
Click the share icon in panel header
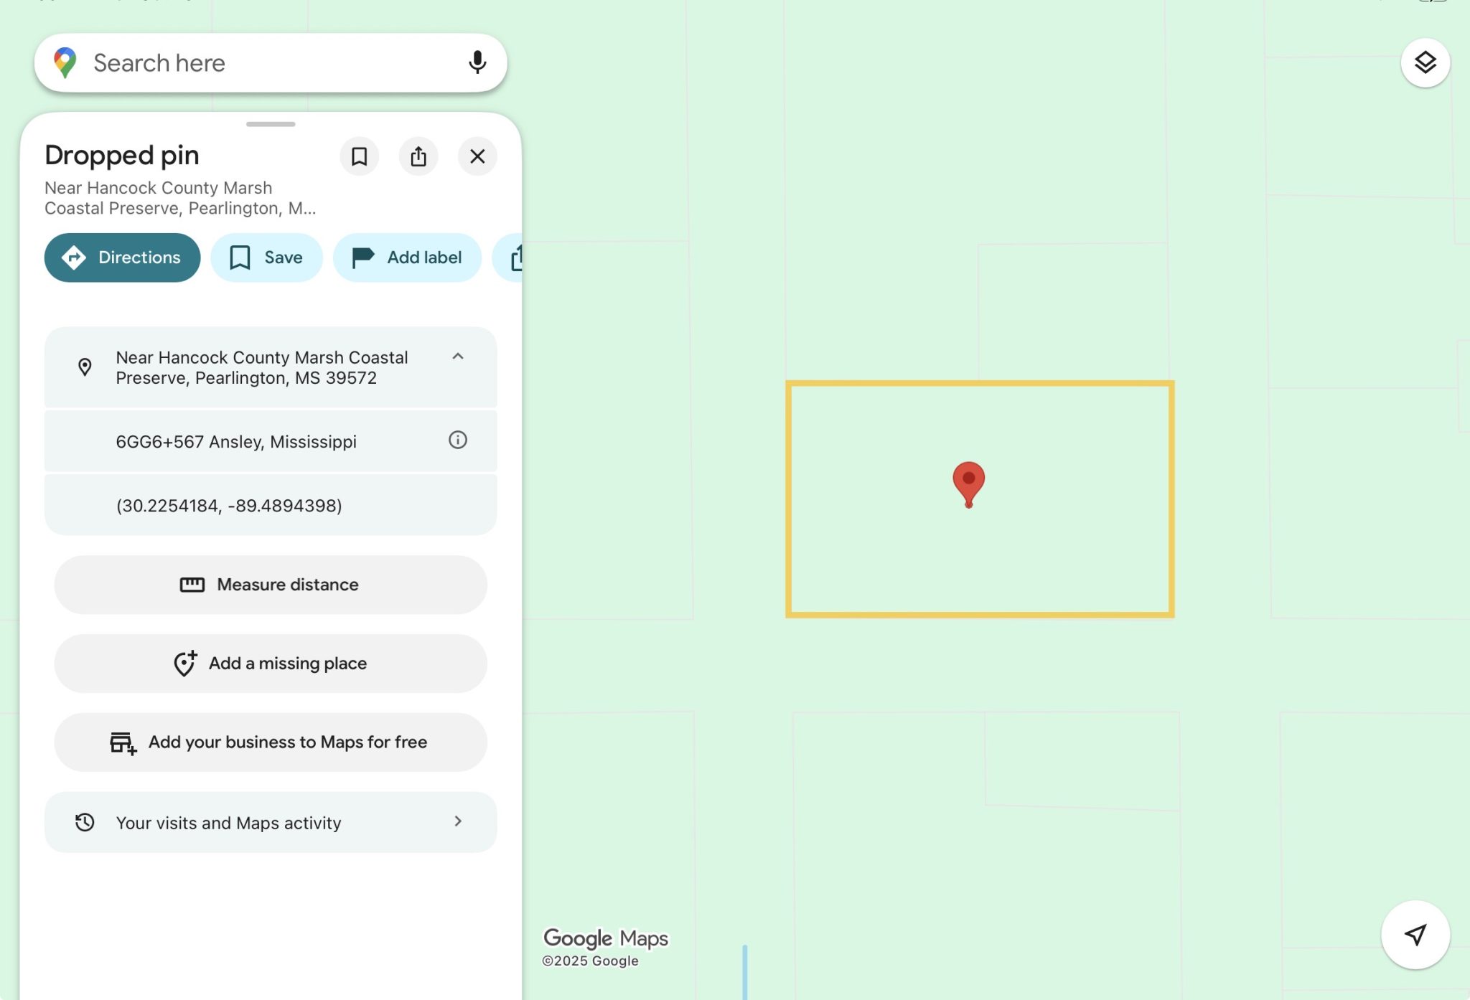click(x=418, y=156)
